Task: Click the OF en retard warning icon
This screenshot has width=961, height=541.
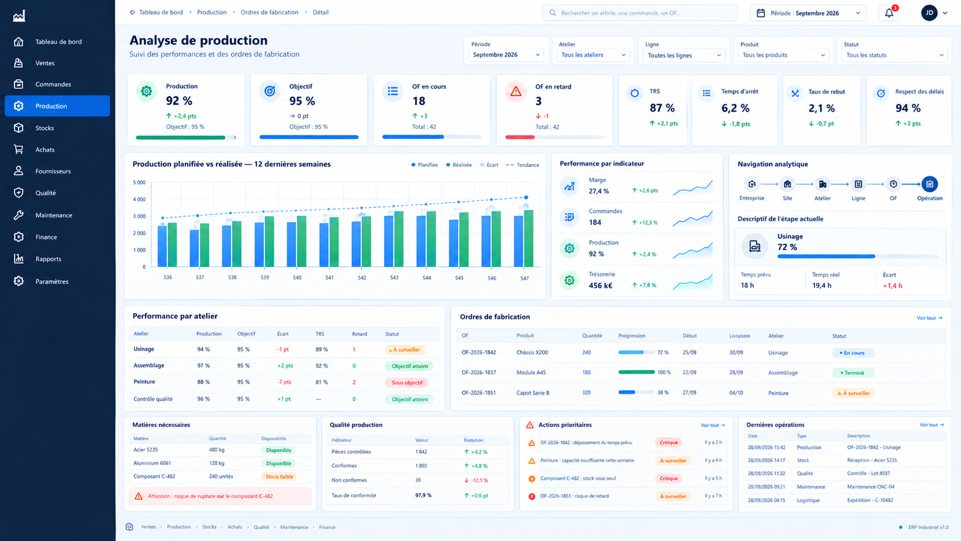Action: [x=515, y=91]
